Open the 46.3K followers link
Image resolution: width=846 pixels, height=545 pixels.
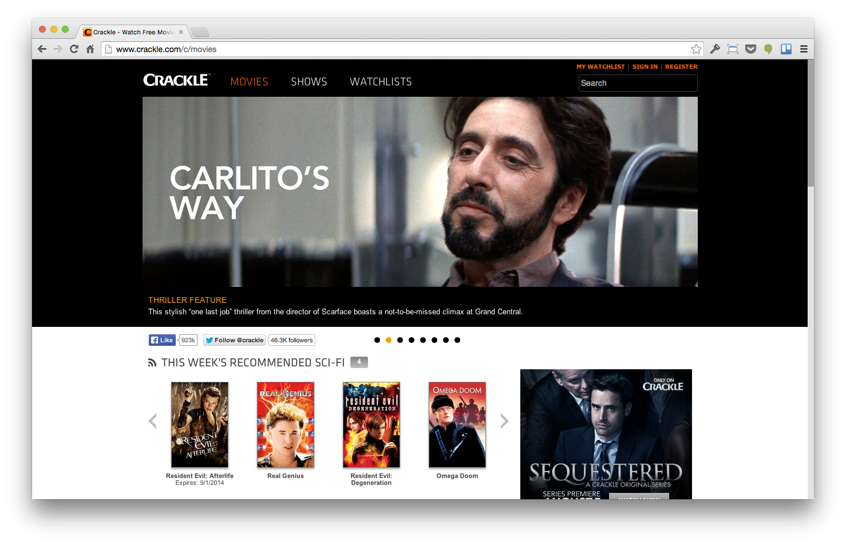coord(292,340)
